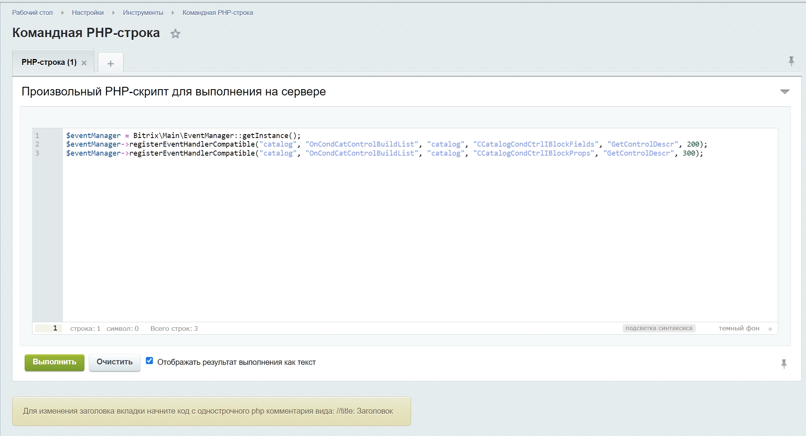The image size is (806, 436).
Task: Click the pin icon beside the tabs
Action: click(791, 61)
